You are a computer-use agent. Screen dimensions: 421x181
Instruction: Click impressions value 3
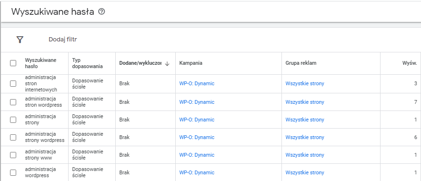click(416, 83)
